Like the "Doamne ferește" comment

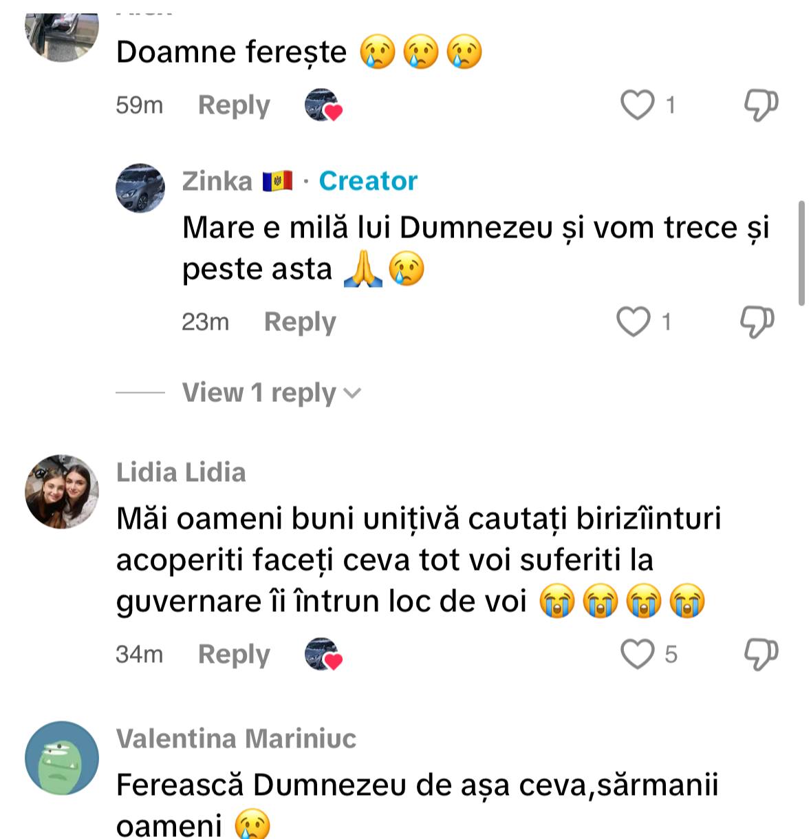tap(638, 105)
